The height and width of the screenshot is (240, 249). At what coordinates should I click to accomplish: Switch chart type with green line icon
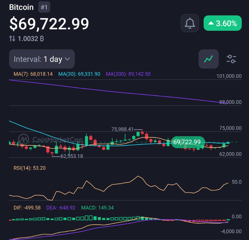click(x=208, y=59)
